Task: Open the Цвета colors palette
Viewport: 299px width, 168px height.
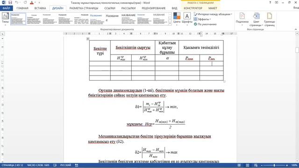Action: pos(177,19)
